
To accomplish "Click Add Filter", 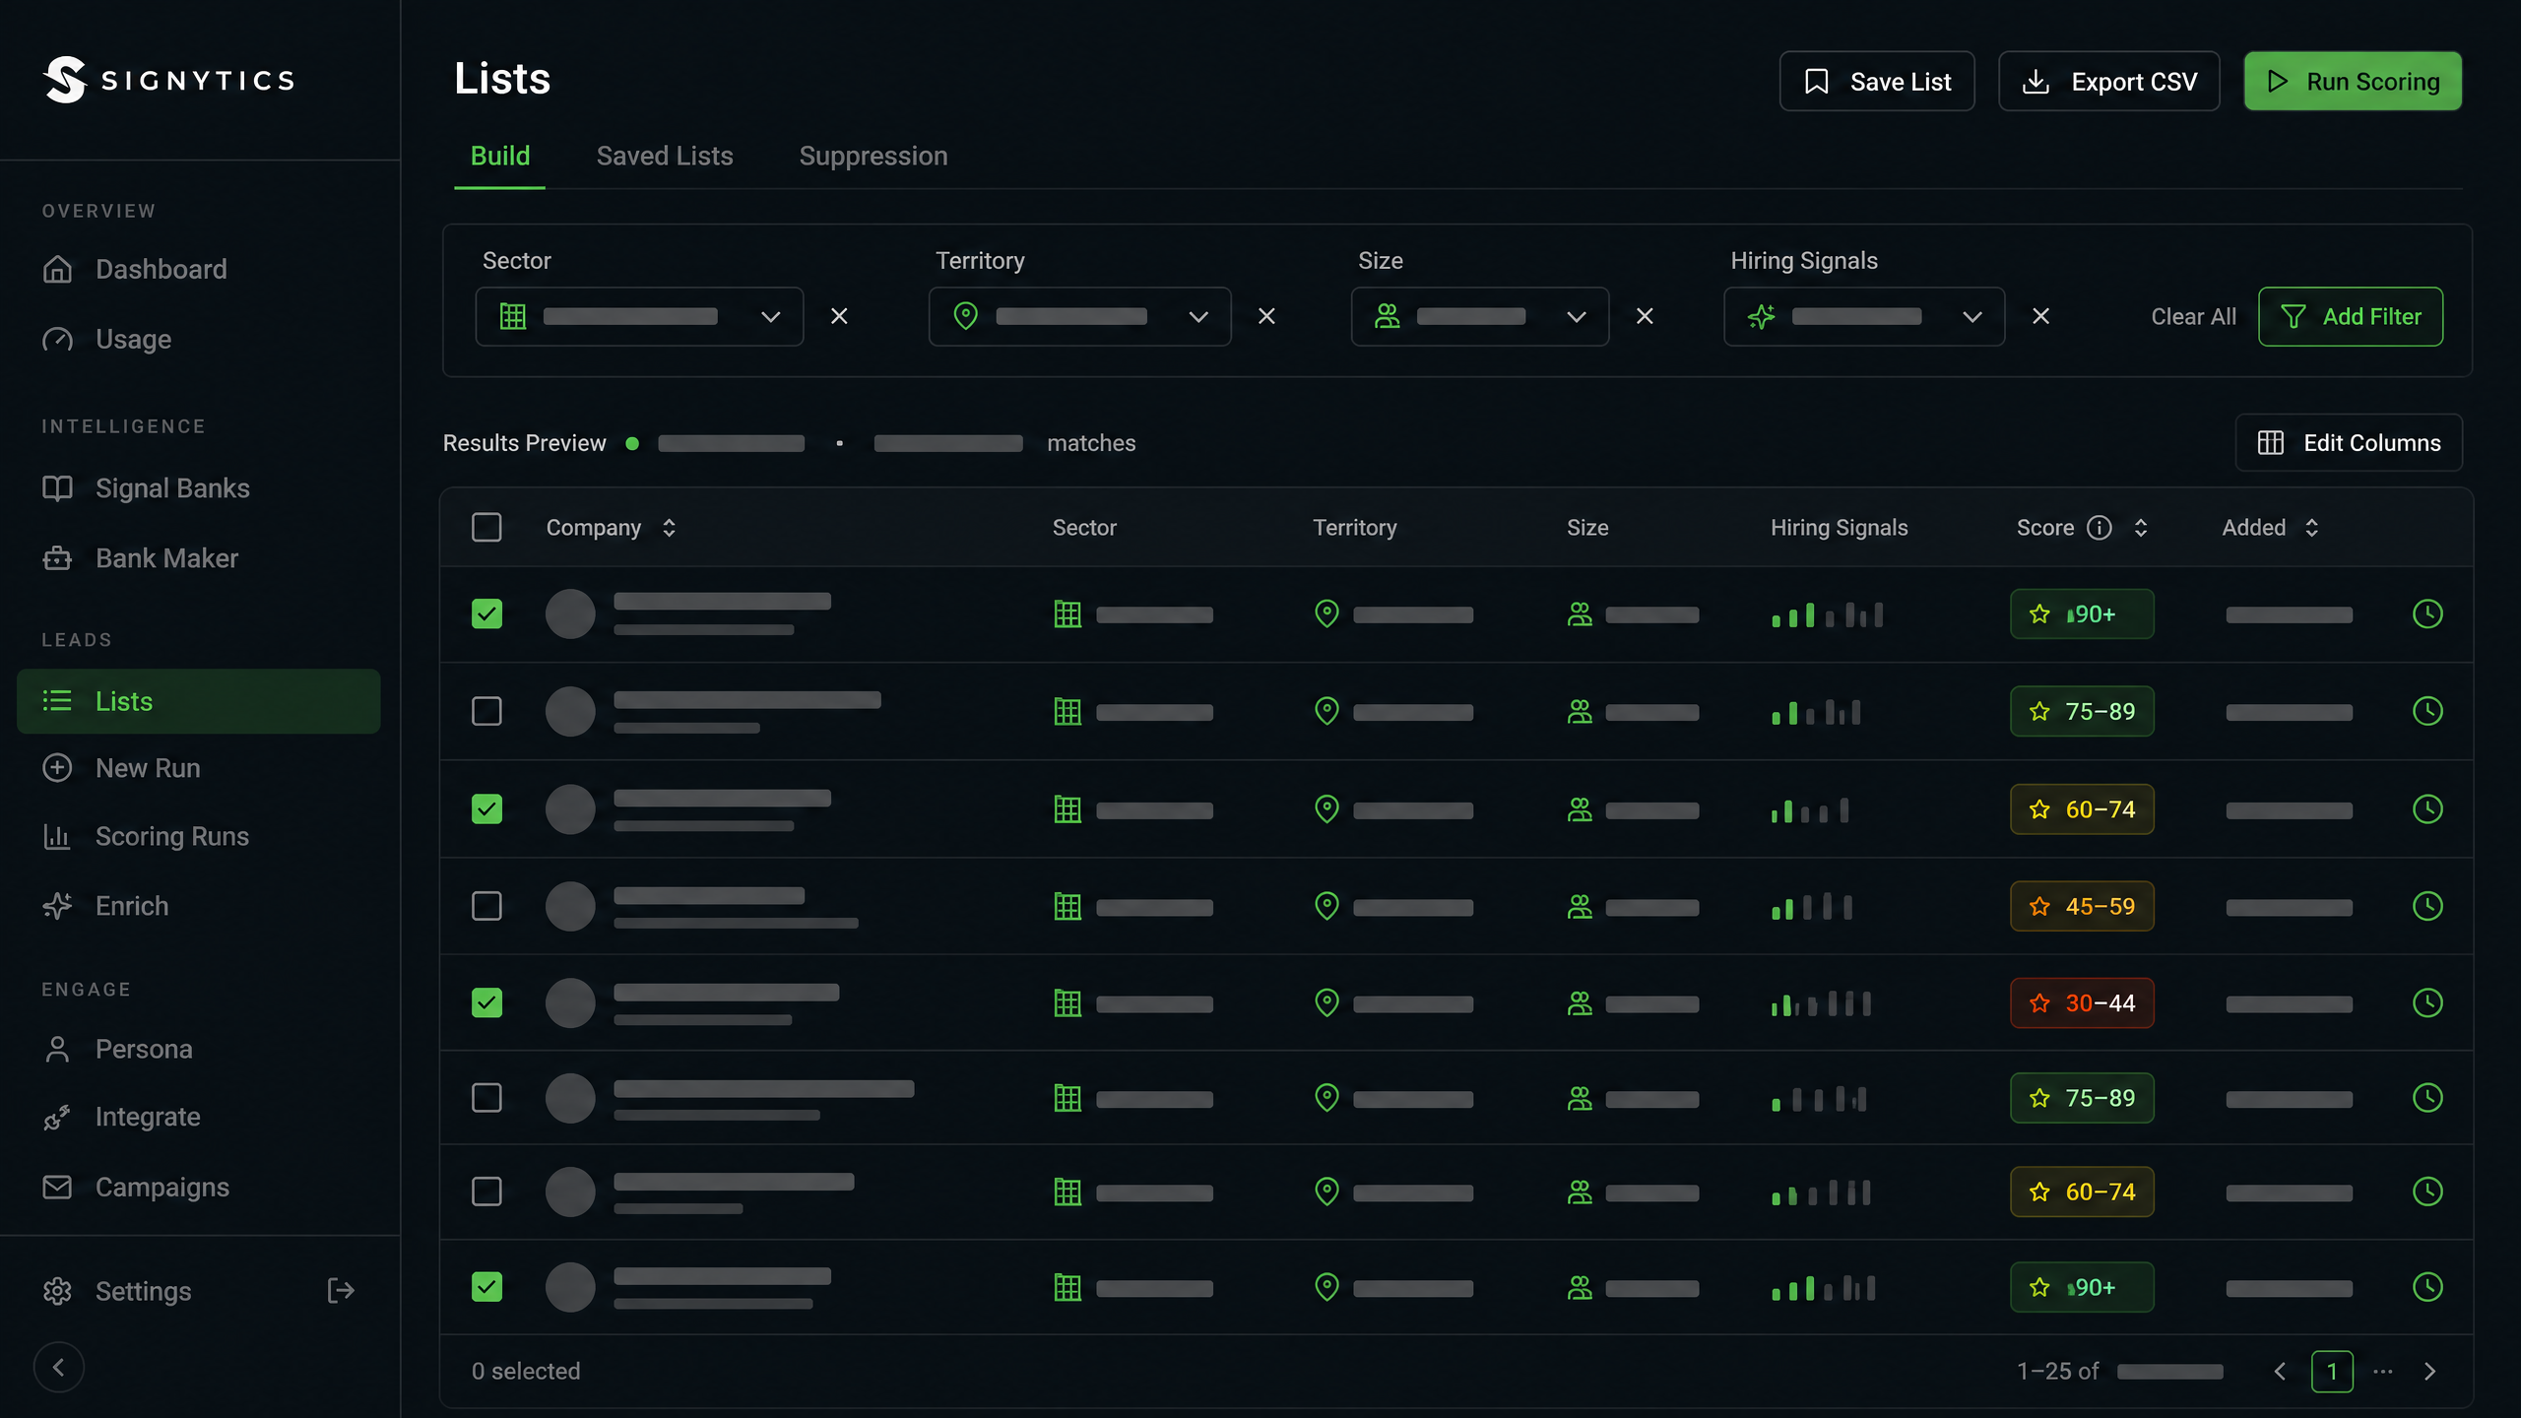I will coord(2351,316).
